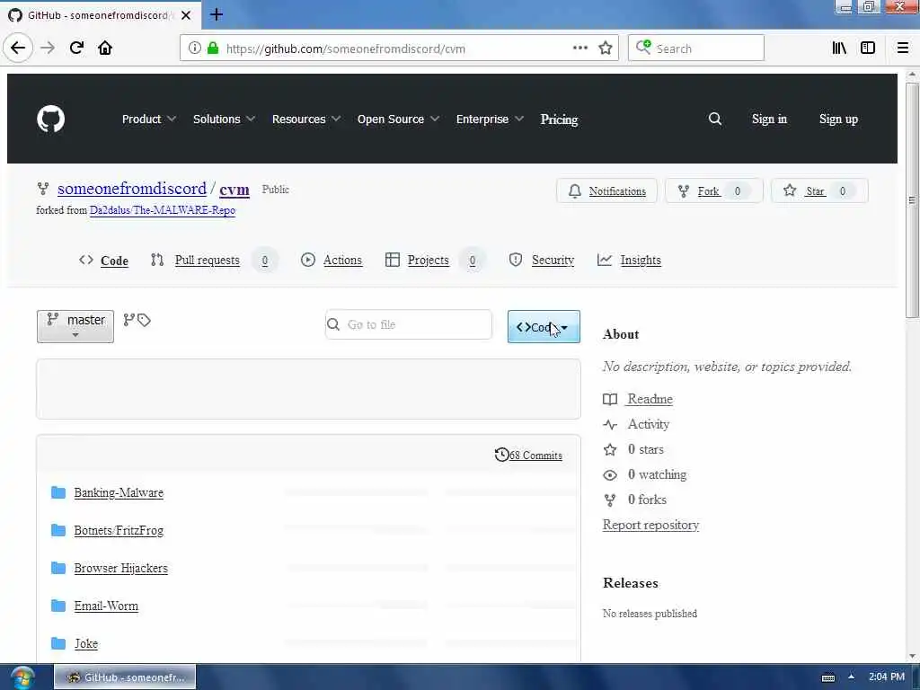Click the Email-Worm folder icon
Image resolution: width=920 pixels, height=690 pixels.
tap(58, 606)
